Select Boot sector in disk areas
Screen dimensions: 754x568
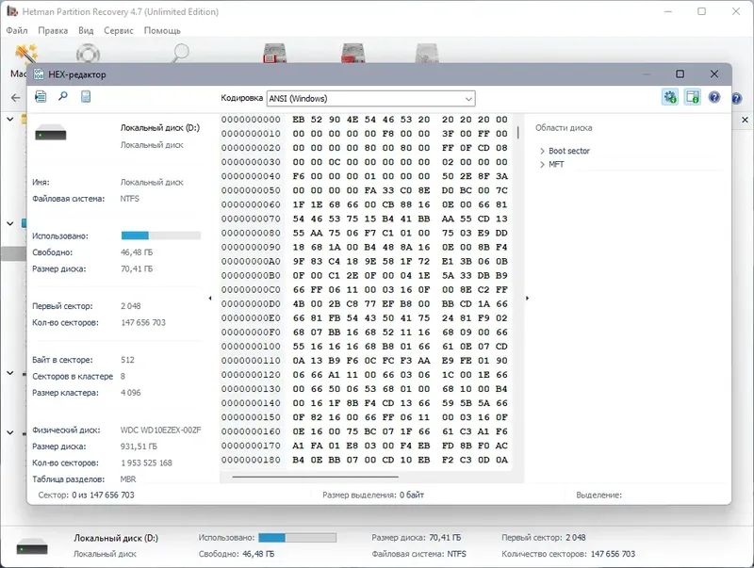[x=569, y=151]
